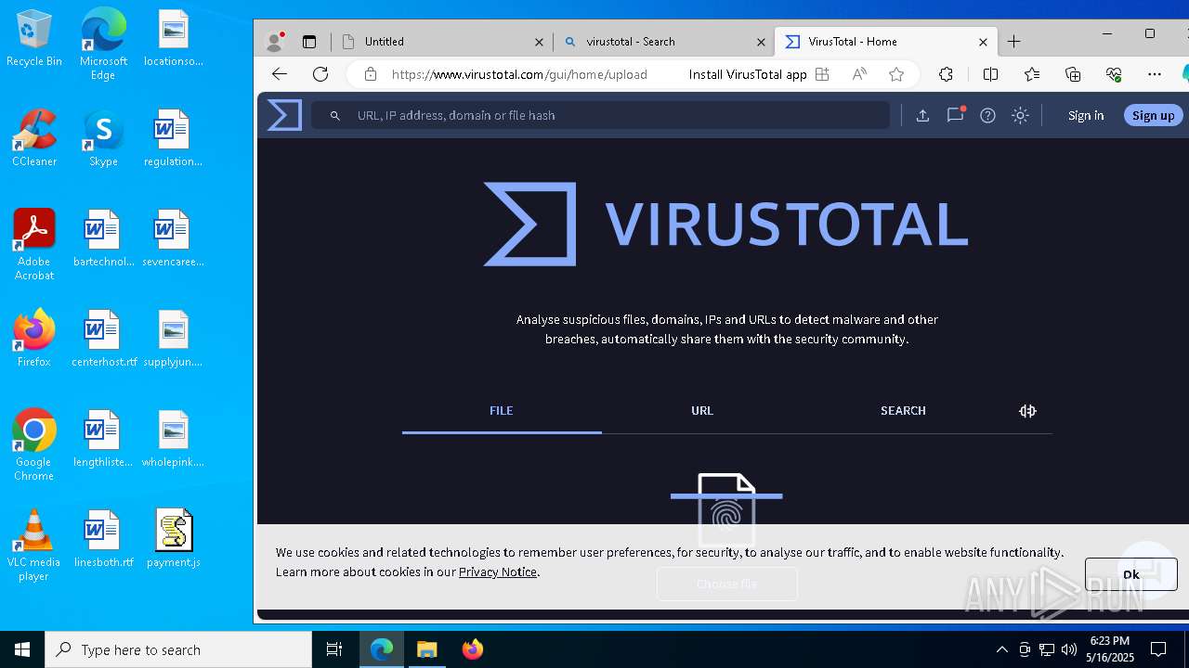Open Browser essentials heart icon
This screenshot has height=668, width=1189.
pos(1114,74)
